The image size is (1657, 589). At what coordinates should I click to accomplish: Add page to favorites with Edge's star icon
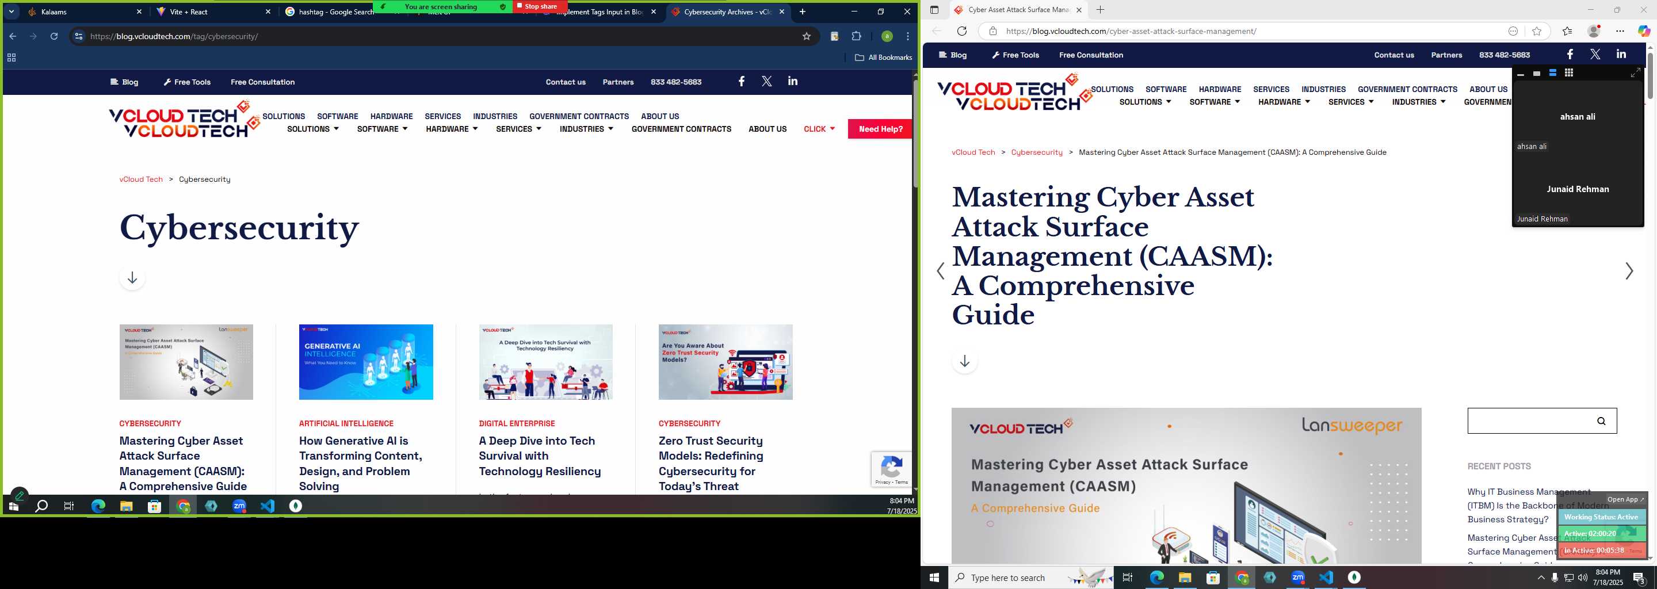1537,31
